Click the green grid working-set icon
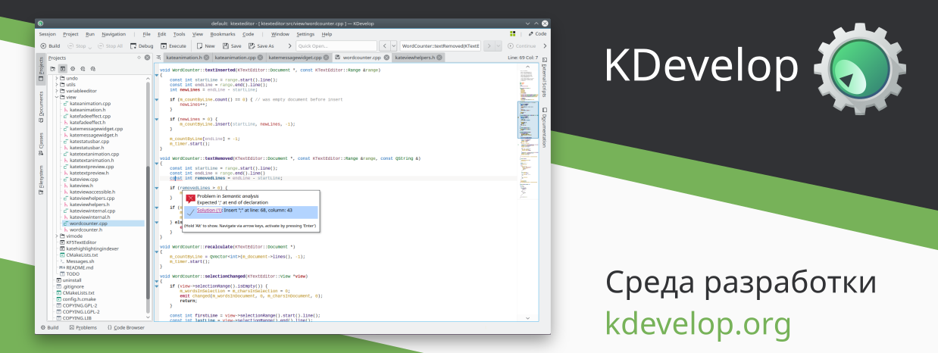Viewport: 938px width, 353px height. pyautogui.click(x=513, y=34)
